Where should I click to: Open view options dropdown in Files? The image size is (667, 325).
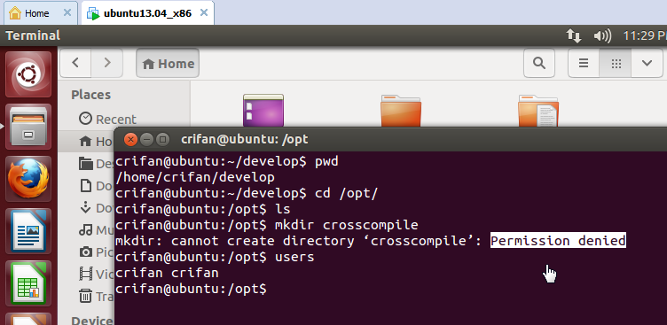[647, 63]
